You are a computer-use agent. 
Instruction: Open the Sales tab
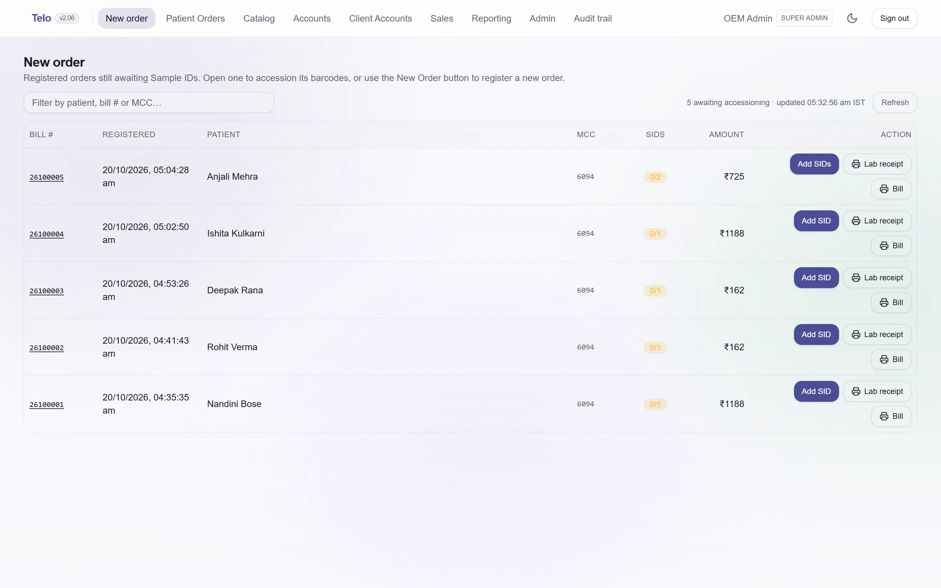442,18
